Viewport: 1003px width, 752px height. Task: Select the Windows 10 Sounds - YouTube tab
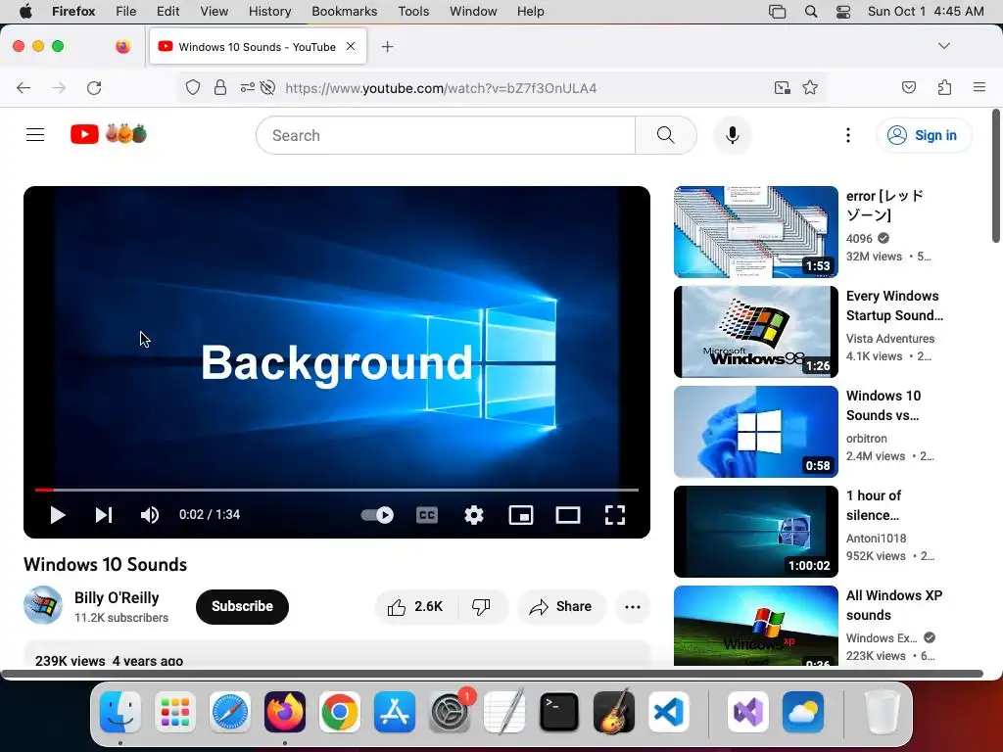[x=258, y=47]
